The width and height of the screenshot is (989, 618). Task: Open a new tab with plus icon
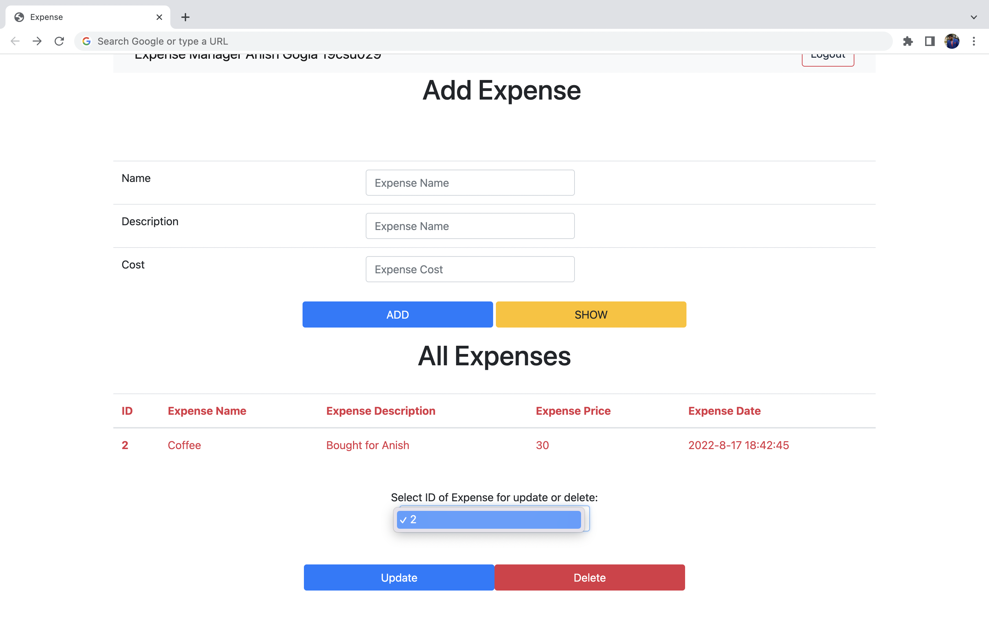(x=185, y=17)
